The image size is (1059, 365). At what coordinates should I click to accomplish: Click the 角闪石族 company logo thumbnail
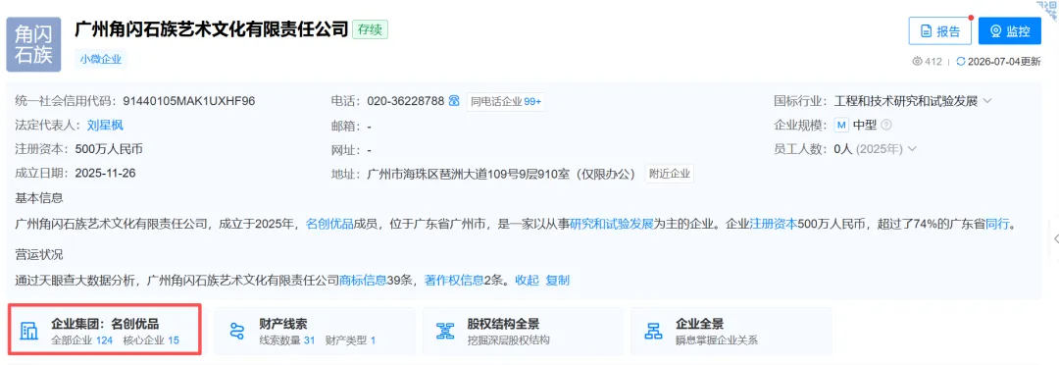pyautogui.click(x=33, y=44)
